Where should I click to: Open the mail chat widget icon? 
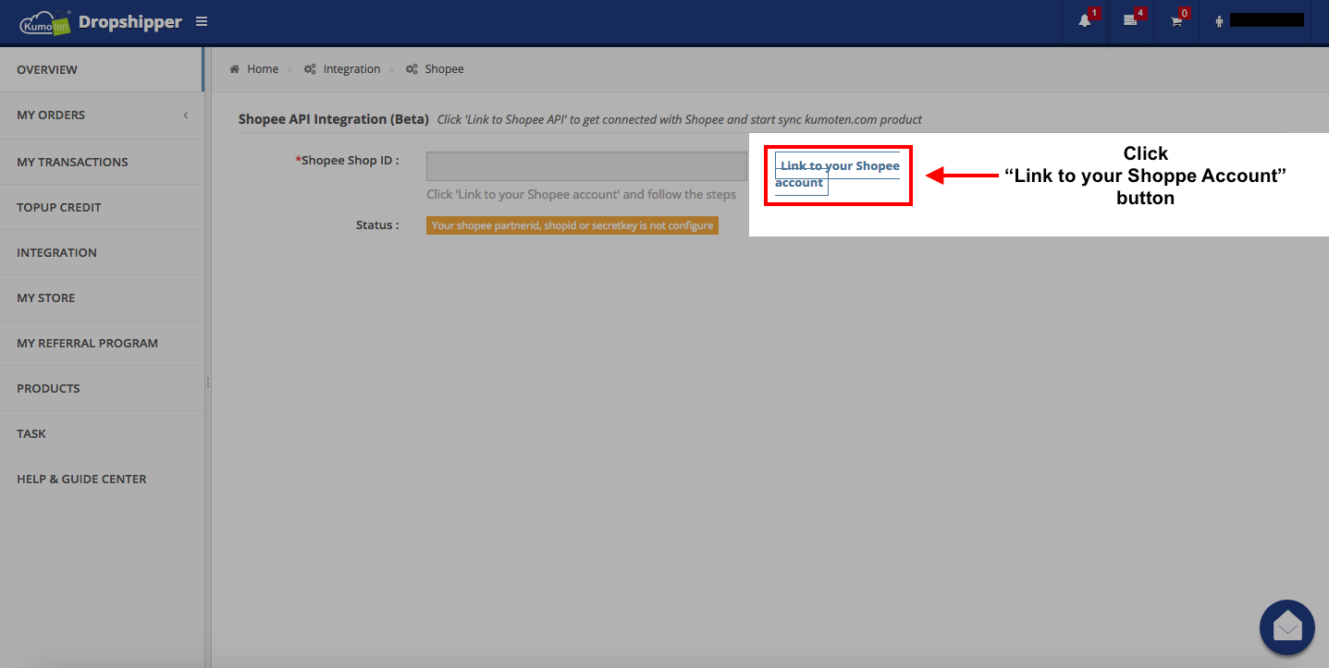pos(1287,627)
